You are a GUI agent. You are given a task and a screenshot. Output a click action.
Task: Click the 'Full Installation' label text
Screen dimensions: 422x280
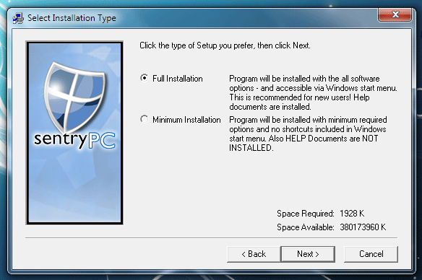178,79
